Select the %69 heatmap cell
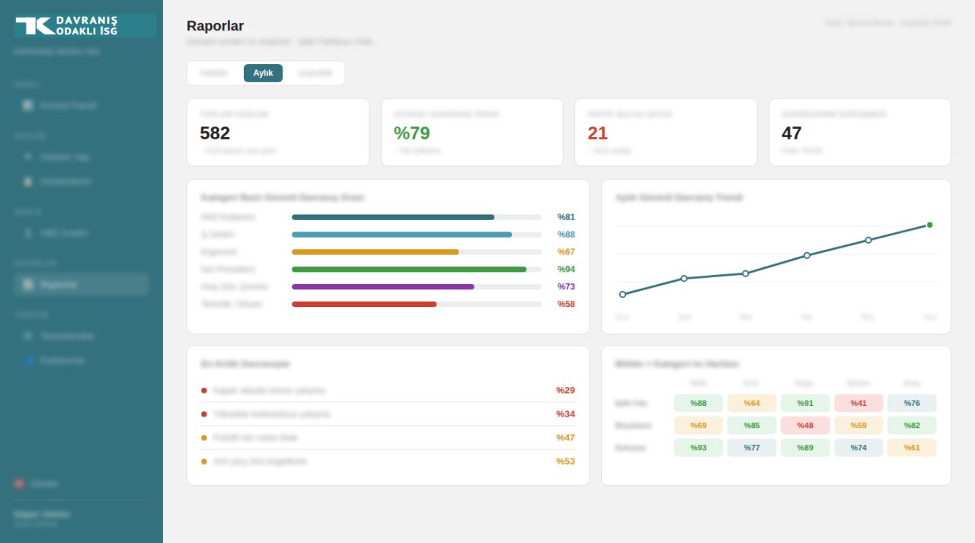The image size is (975, 543). (x=698, y=425)
